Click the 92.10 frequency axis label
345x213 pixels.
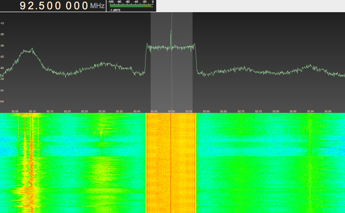tap(32, 111)
